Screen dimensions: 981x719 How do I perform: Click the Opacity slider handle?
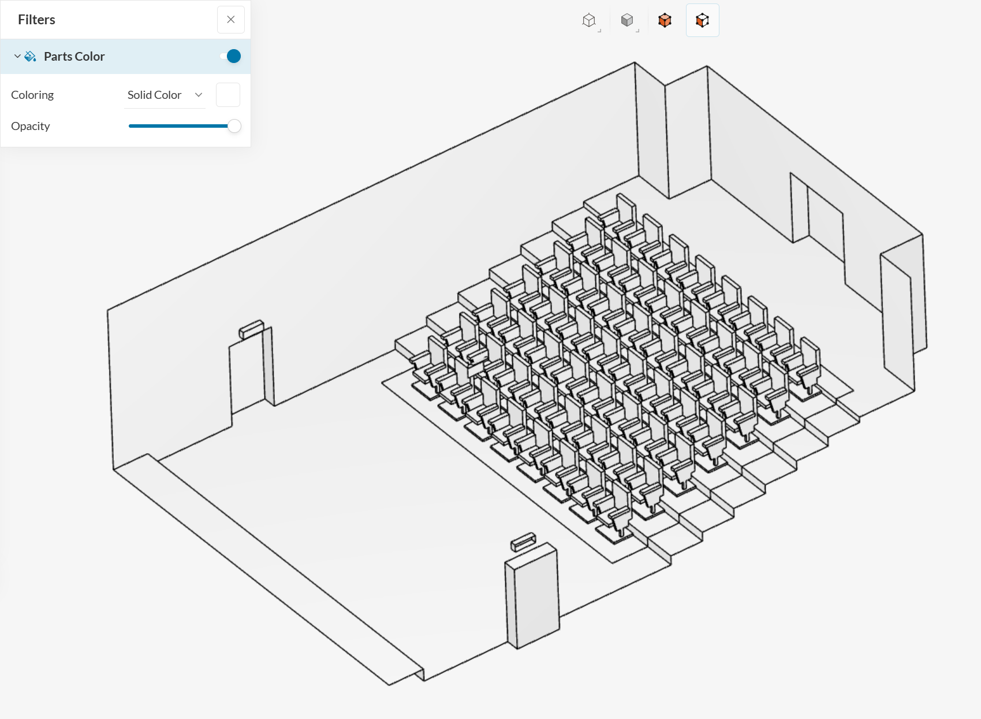[234, 126]
